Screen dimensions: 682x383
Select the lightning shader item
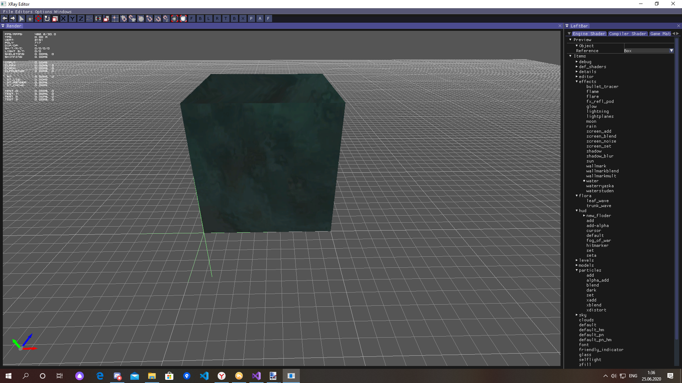pyautogui.click(x=597, y=111)
